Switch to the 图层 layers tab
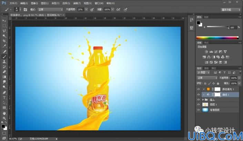 tap(199, 68)
